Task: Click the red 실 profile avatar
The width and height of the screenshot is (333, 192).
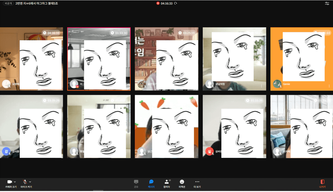Action: 209,151
